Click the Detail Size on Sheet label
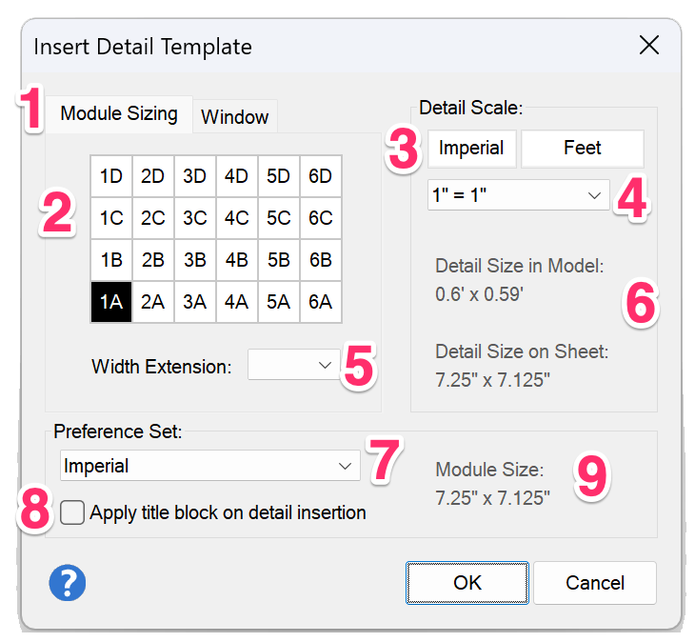The image size is (695, 642). [x=522, y=351]
